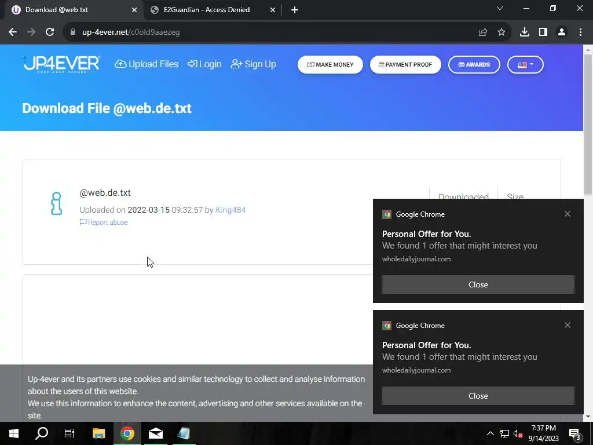Toggle the side panel icon
Image resolution: width=593 pixels, height=445 pixels.
pos(543,32)
